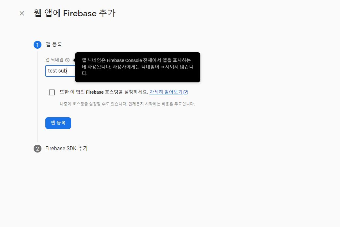This screenshot has height=227, width=340.
Task: Click the black app nickname tooltip
Action: click(138, 67)
